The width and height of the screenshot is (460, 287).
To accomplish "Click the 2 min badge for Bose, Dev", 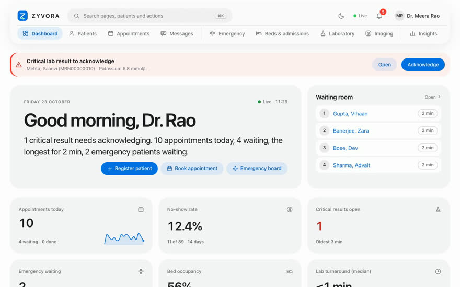I will (x=428, y=148).
